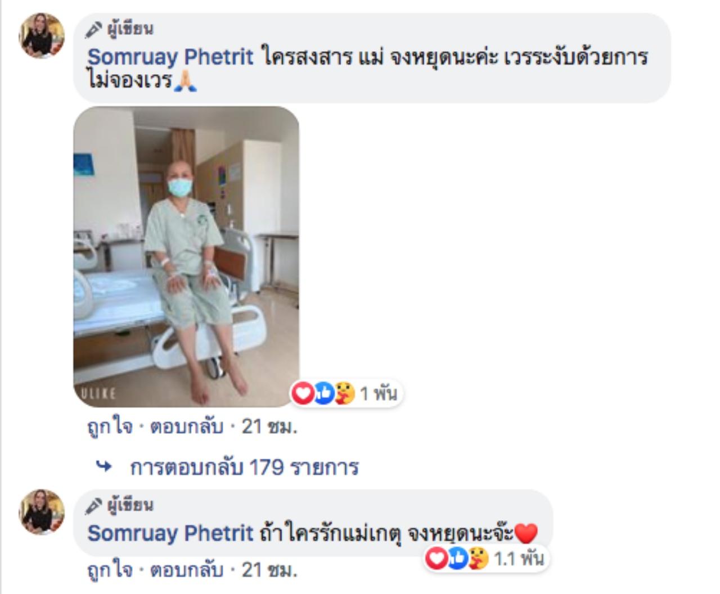Like the first comment with ถูกใจ
The height and width of the screenshot is (594, 720).
click(x=110, y=428)
